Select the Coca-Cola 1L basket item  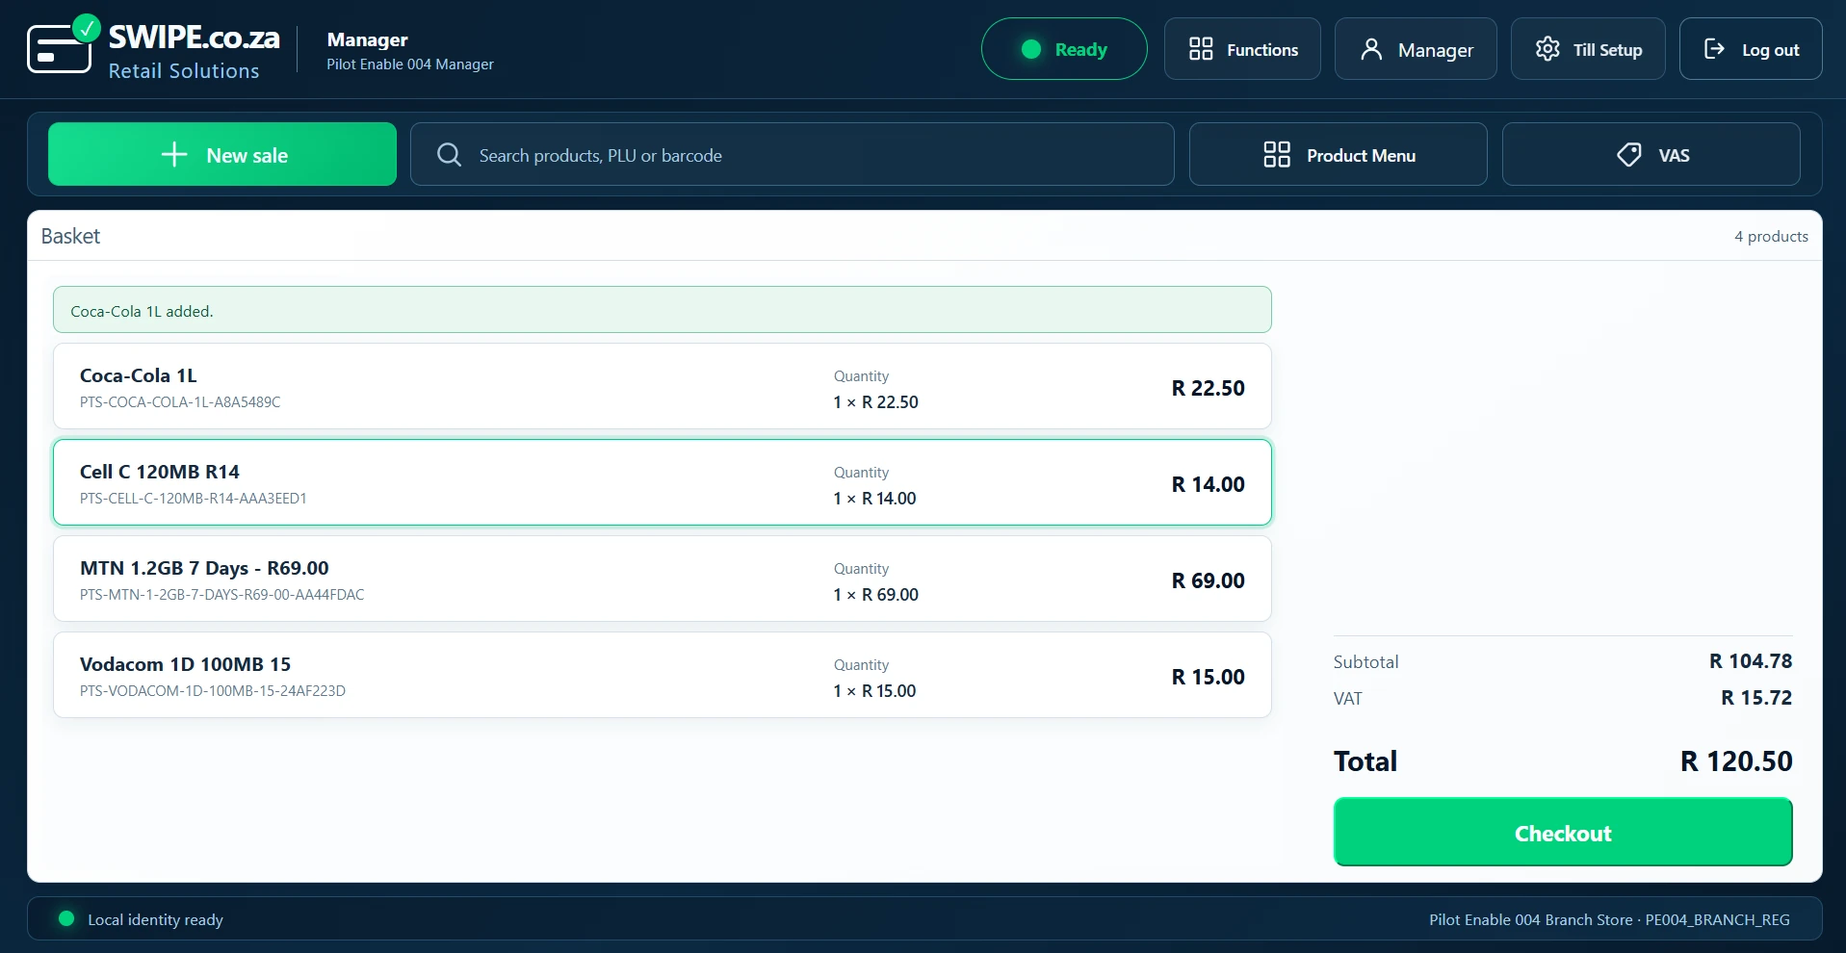tap(663, 386)
